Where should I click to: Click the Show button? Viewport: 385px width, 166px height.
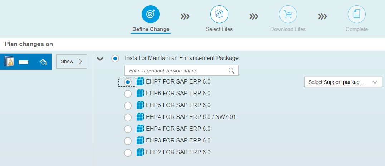click(72, 61)
